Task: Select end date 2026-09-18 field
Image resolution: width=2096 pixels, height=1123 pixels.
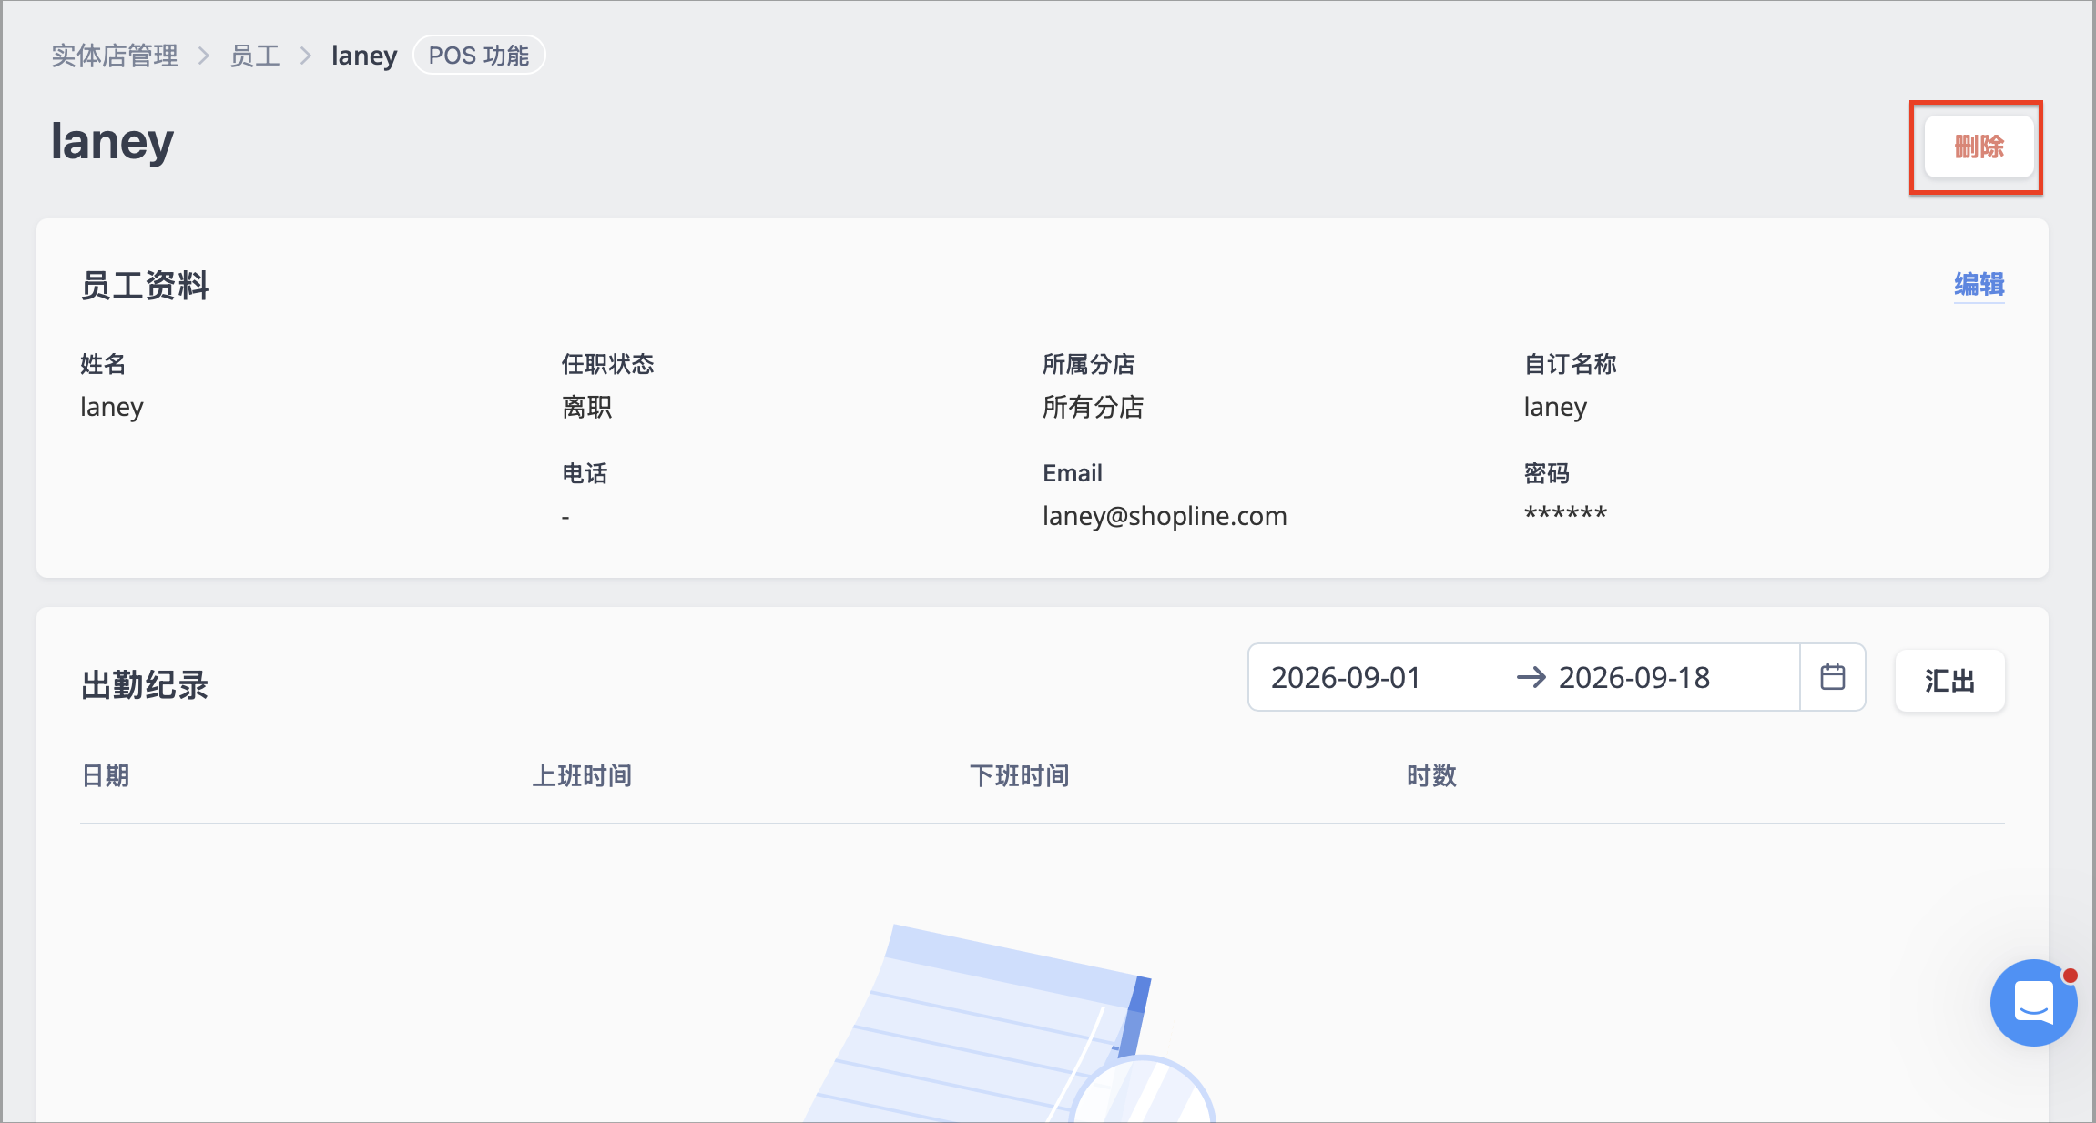Action: pos(1634,678)
